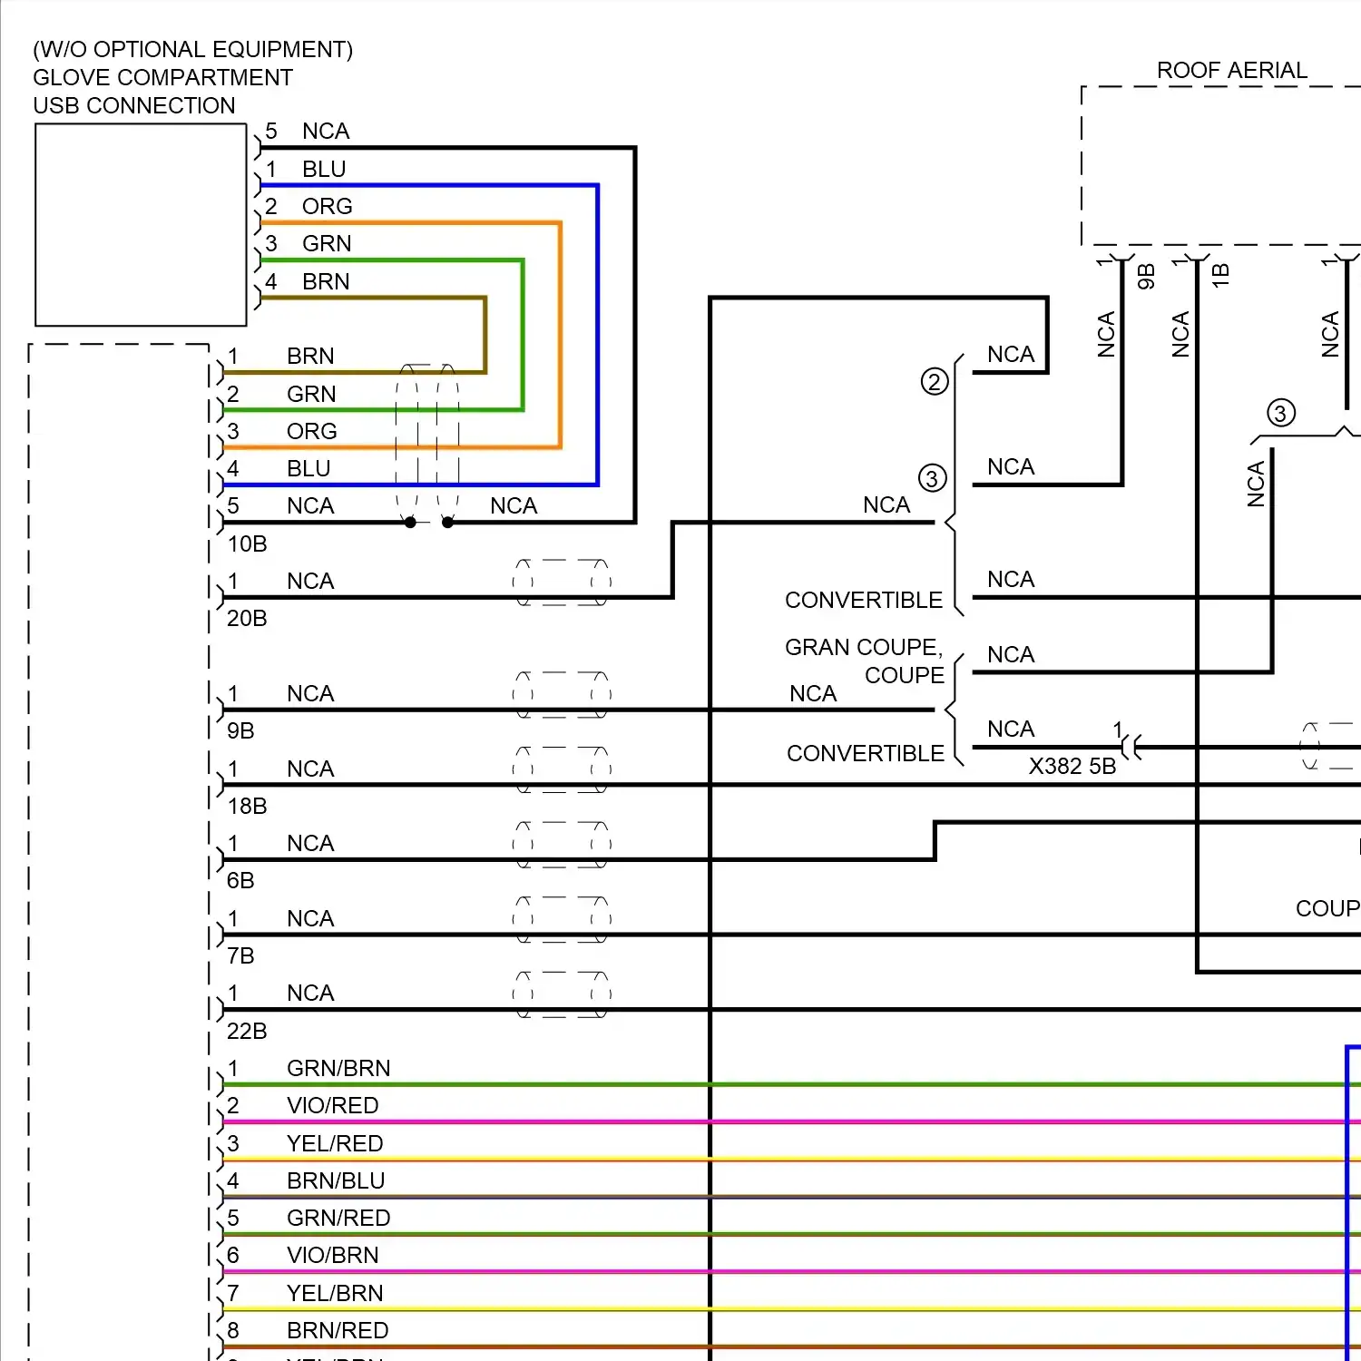Click the rotated "1B" label under Roof Aerial
Screen dimensions: 1361x1361
(x=1221, y=276)
